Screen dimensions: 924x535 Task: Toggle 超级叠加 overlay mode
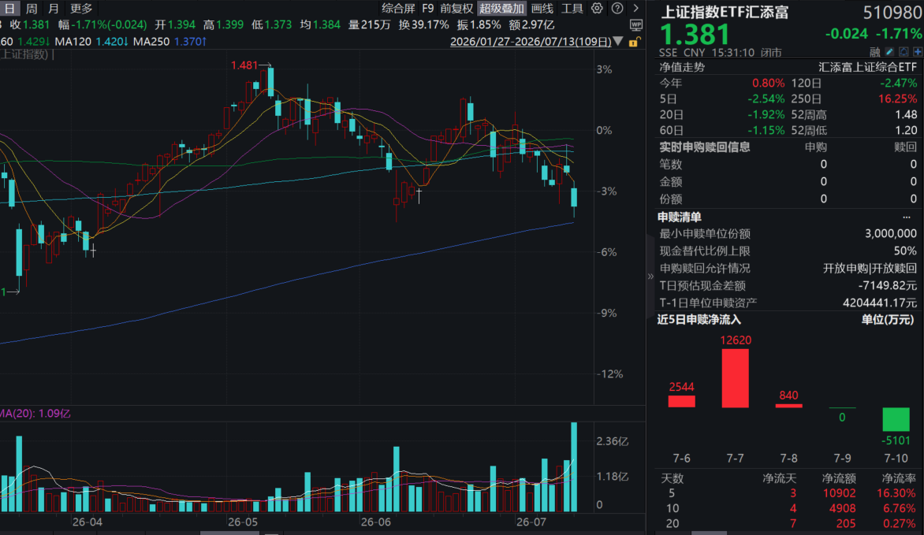pos(501,8)
